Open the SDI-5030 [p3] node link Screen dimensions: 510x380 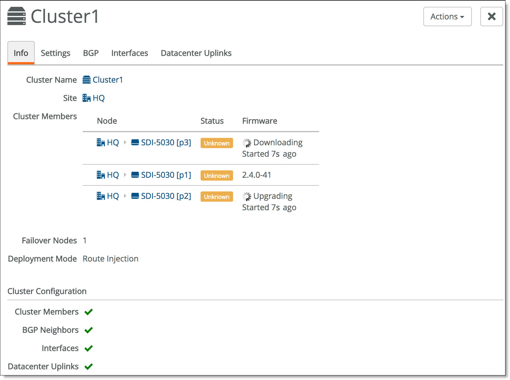[166, 142]
